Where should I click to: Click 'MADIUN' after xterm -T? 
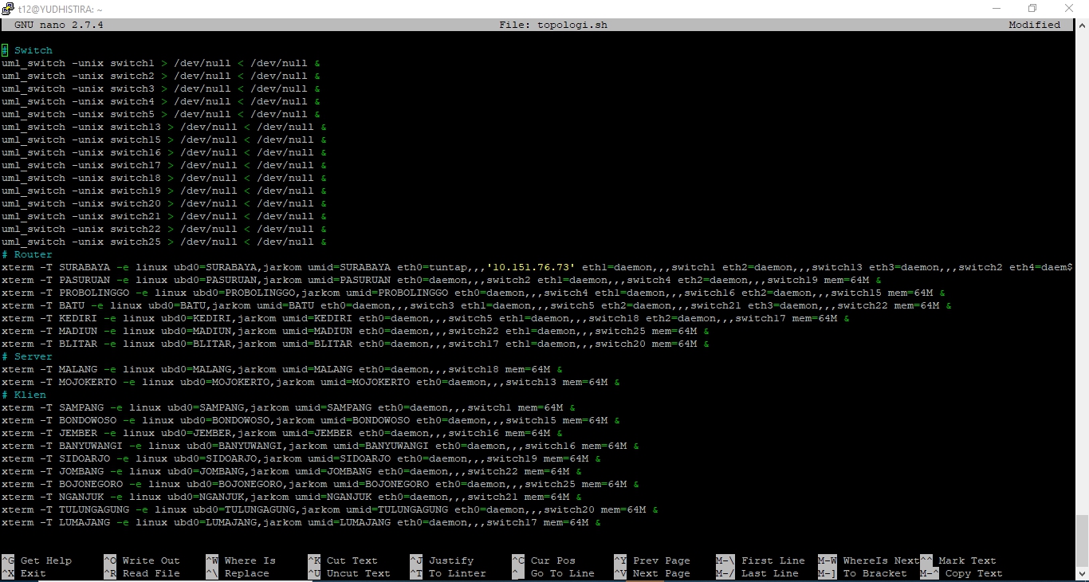tap(78, 331)
